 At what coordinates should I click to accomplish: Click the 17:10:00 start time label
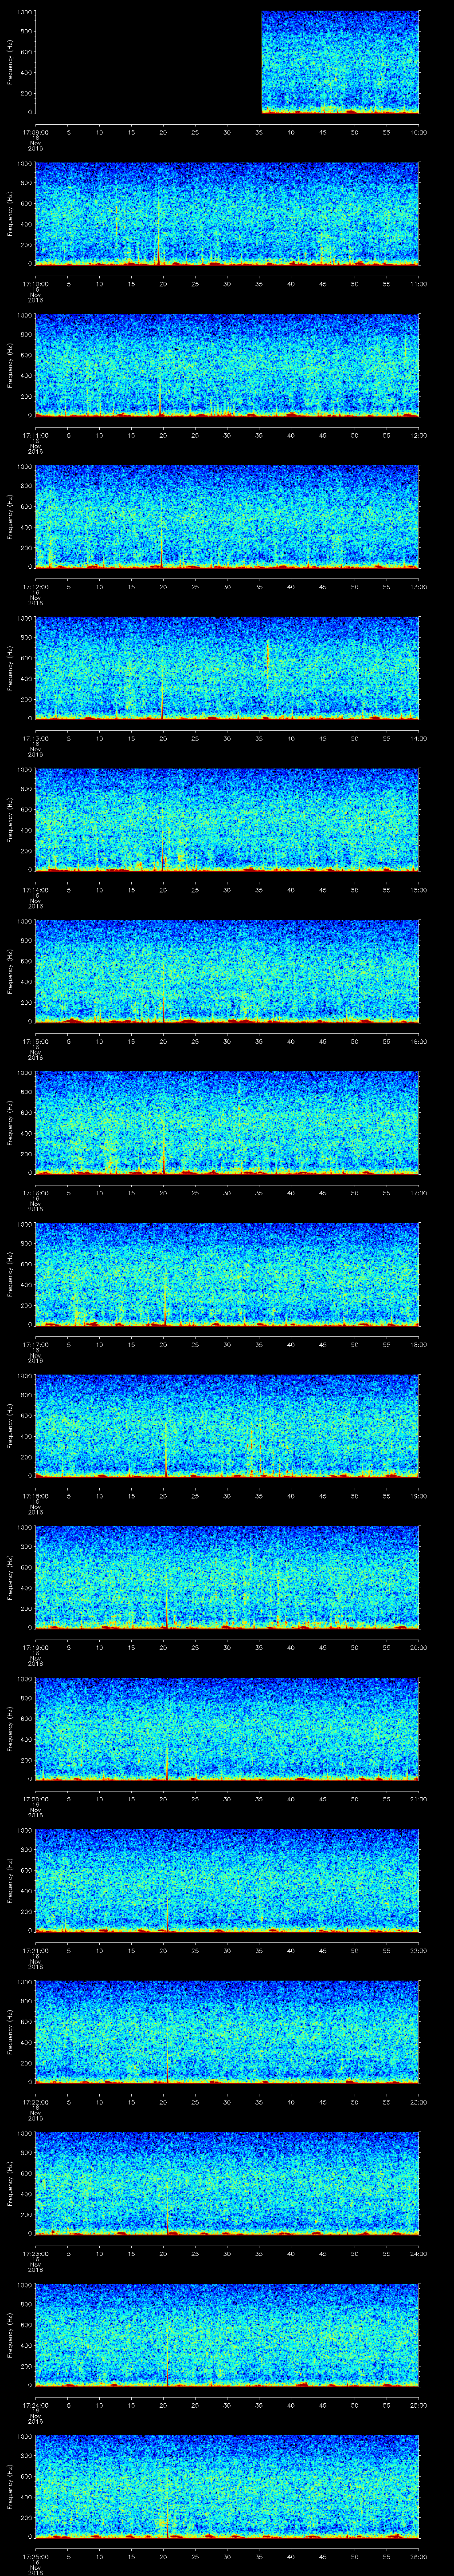35,284
